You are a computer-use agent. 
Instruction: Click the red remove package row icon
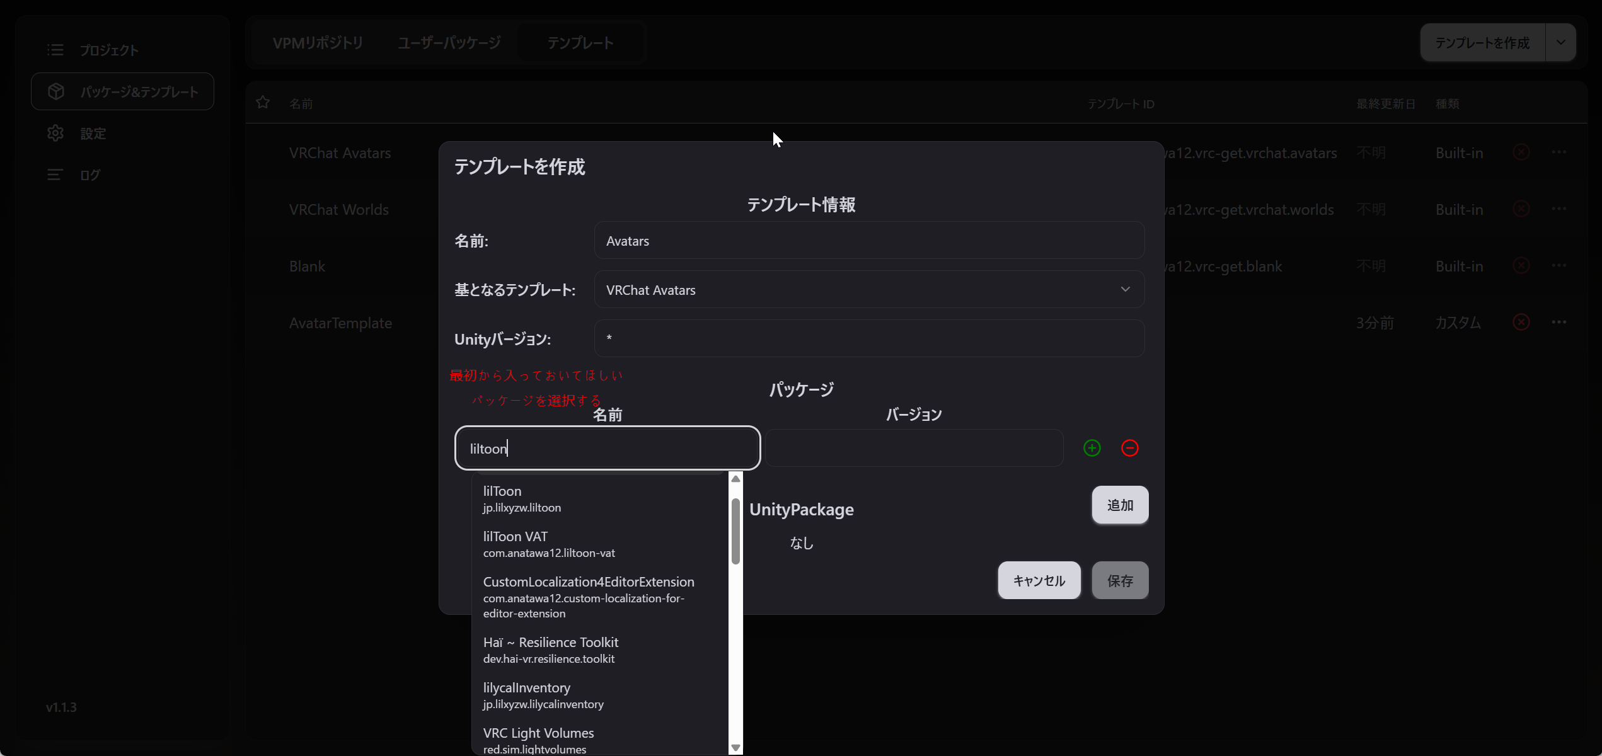pyautogui.click(x=1129, y=448)
